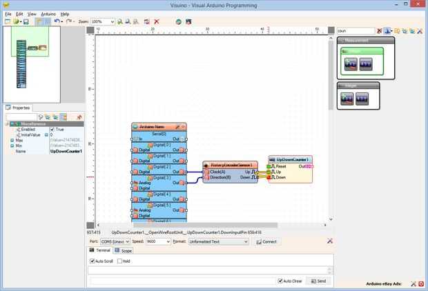Screen dimensions: 428x291
Task: Open the View menu
Action: point(32,14)
